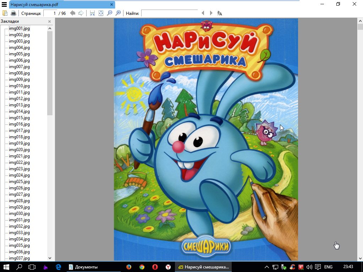The height and width of the screenshot is (272, 363).
Task: Show hidden system tray icons
Action: coord(267,267)
